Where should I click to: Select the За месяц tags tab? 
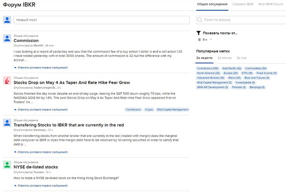[225, 58]
